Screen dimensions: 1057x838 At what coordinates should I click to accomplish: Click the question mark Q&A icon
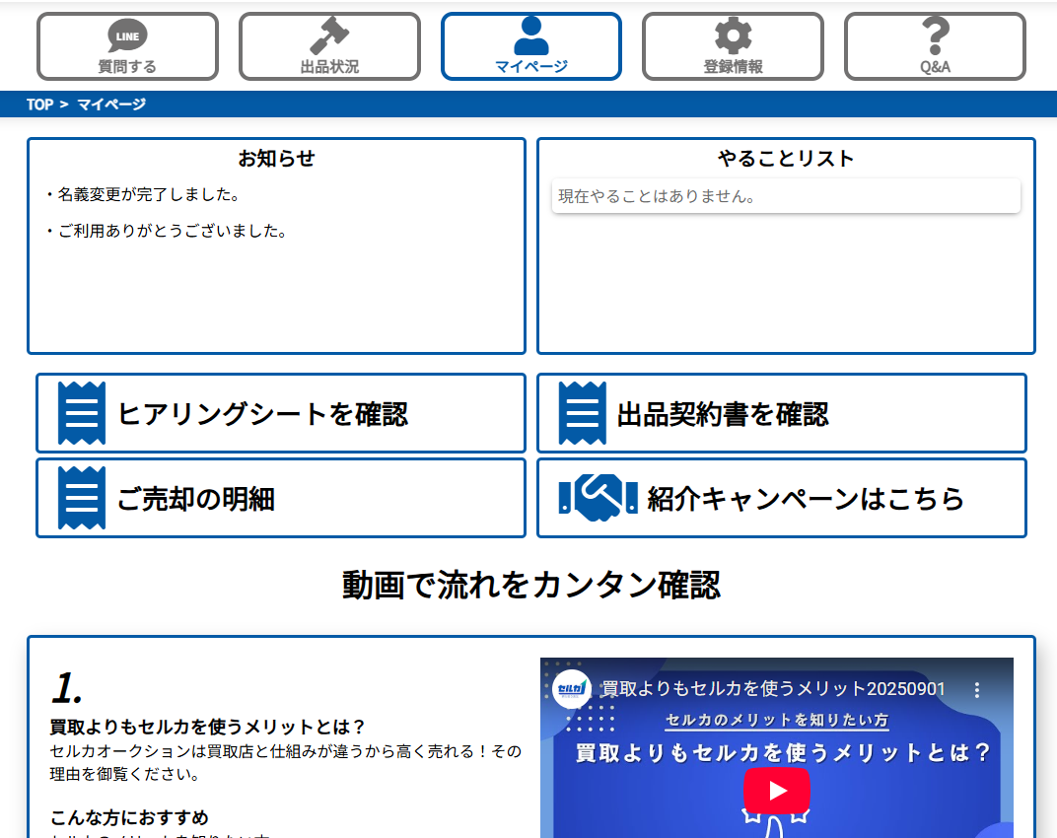pyautogui.click(x=935, y=36)
